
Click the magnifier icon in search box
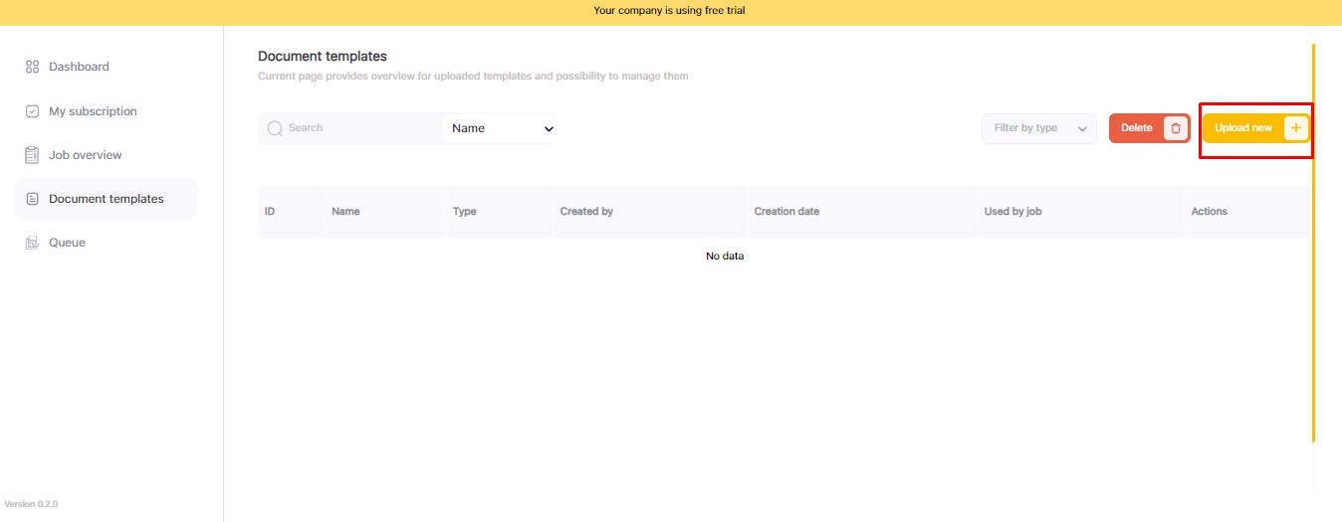pyautogui.click(x=275, y=128)
